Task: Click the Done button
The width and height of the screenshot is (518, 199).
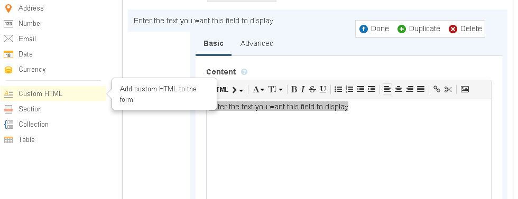Action: pyautogui.click(x=374, y=29)
